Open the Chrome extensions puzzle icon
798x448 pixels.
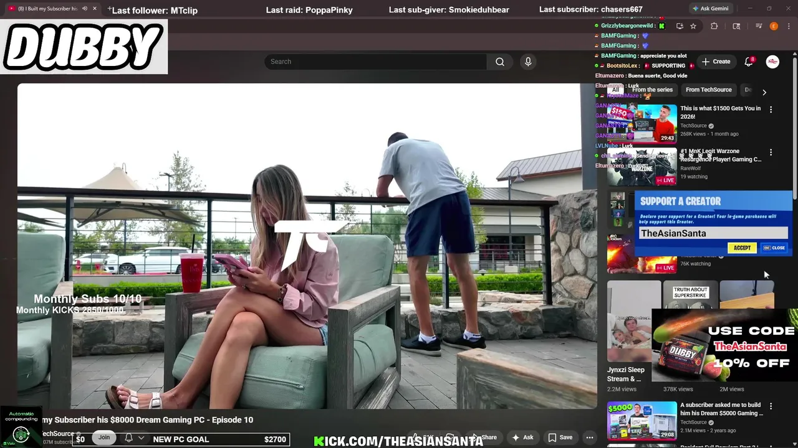coord(714,26)
